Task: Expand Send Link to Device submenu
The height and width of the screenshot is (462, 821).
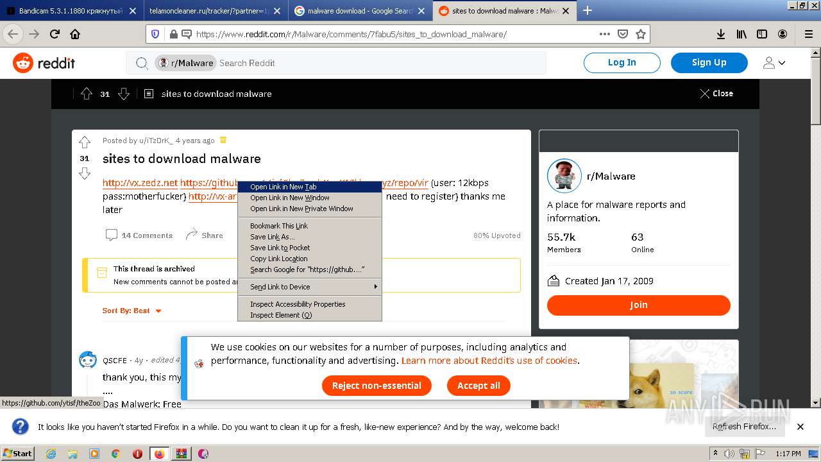Action: click(310, 287)
